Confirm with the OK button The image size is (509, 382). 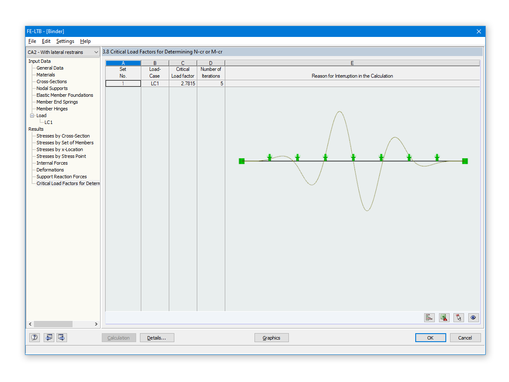(431, 338)
